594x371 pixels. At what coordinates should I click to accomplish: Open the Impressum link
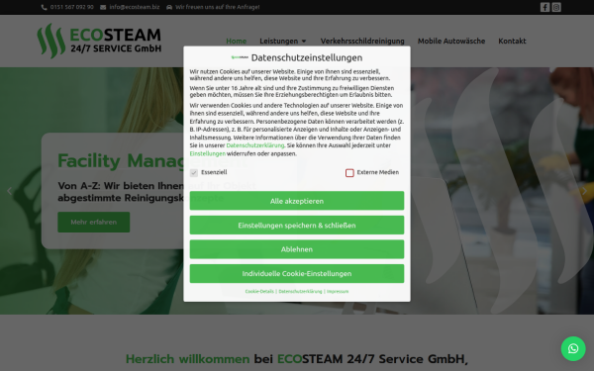coord(338,291)
